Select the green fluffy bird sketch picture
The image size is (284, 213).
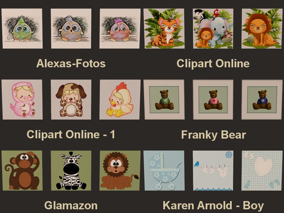22,28
